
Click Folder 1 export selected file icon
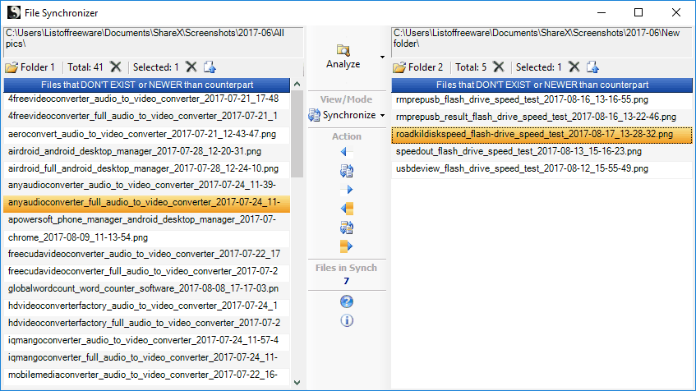tap(210, 67)
